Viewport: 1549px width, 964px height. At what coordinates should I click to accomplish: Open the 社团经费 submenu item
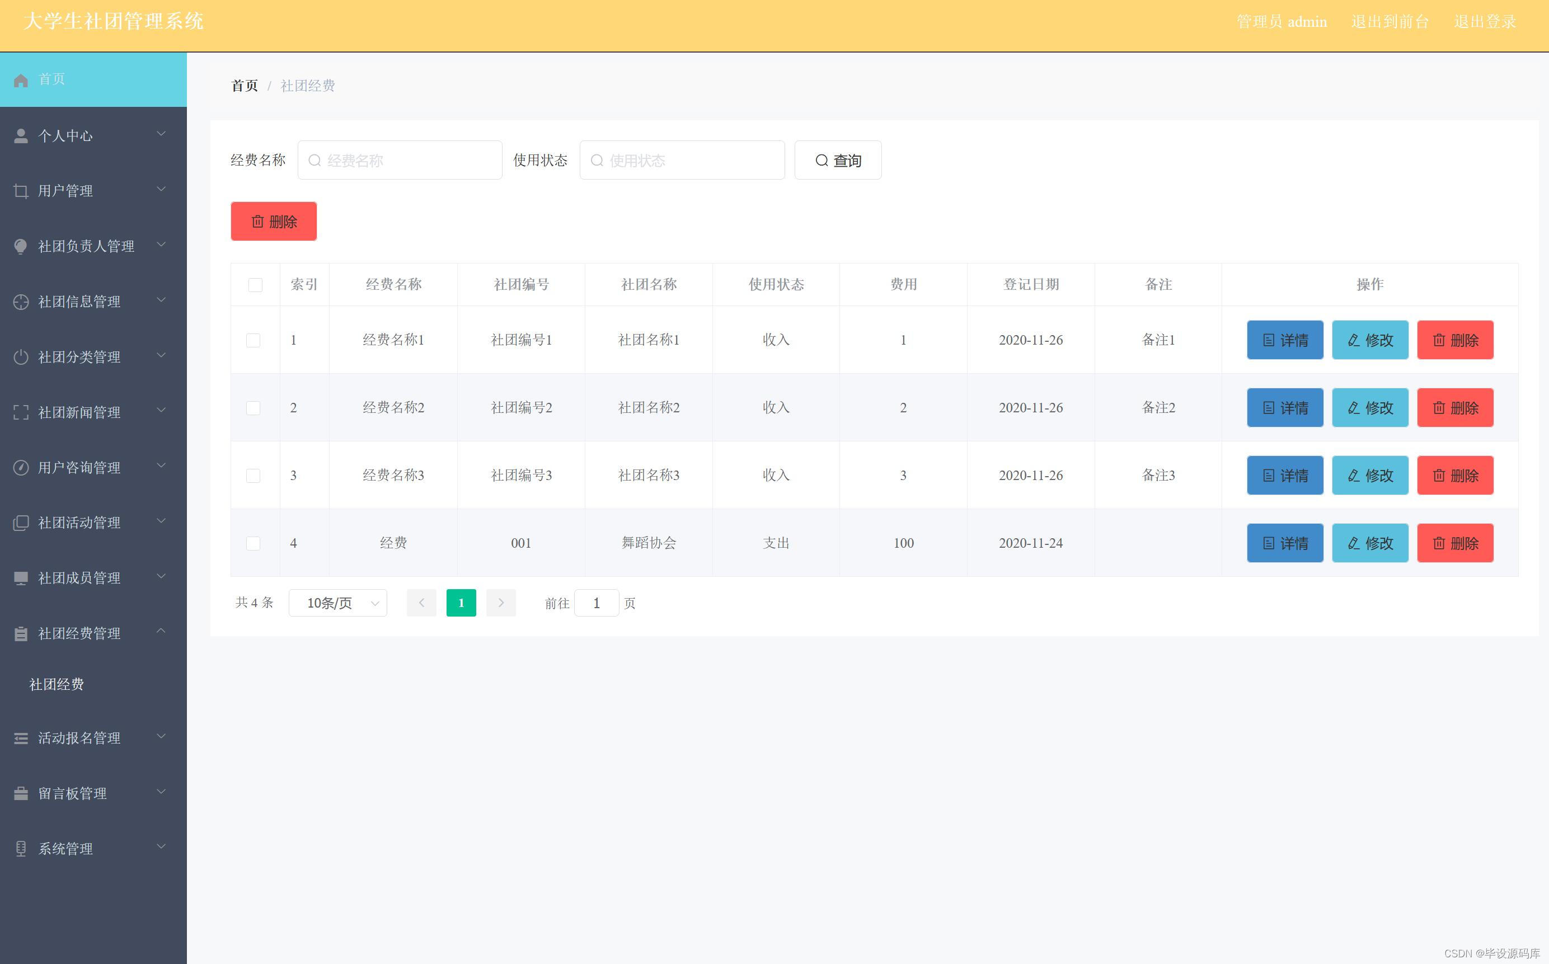(x=57, y=684)
